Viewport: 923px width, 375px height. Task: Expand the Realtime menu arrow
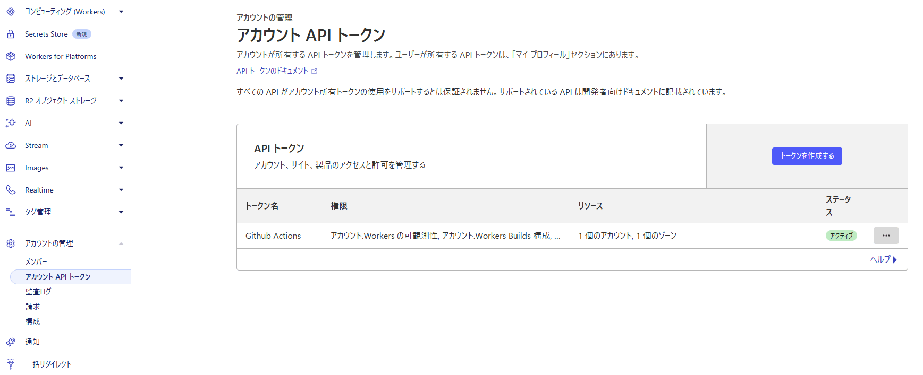pyautogui.click(x=121, y=190)
